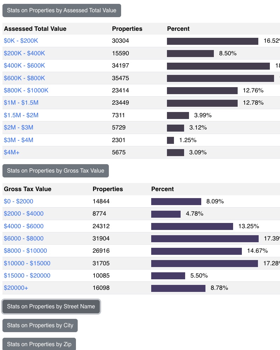Open Stats on Properties by Zip
Image resolution: width=280 pixels, height=350 pixels.
click(x=39, y=344)
